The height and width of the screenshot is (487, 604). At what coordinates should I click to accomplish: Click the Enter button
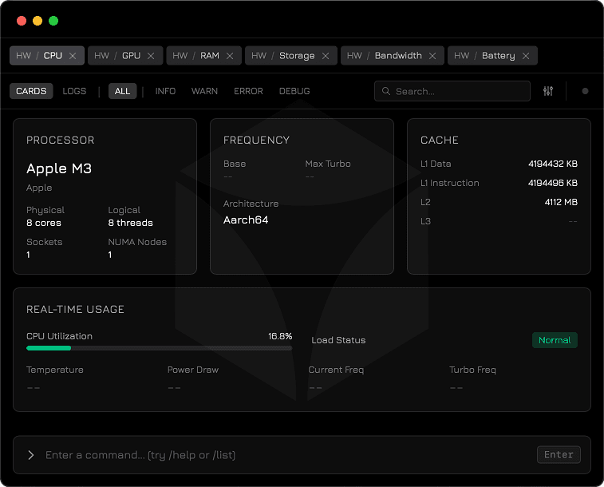click(559, 454)
